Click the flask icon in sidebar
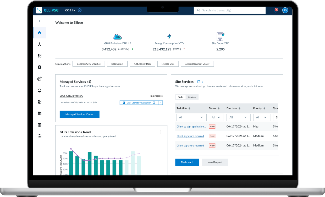This screenshot has width=325, height=197. (x=40, y=90)
